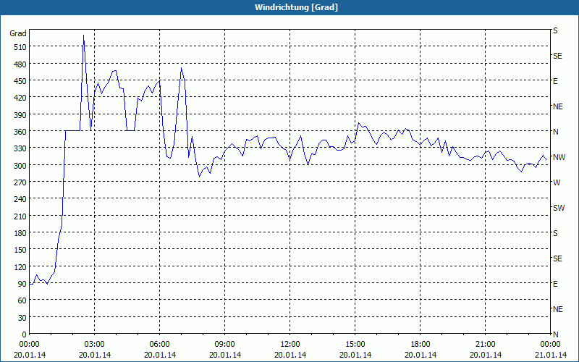
Task: Select the 360 tick on left axis
Action: [18, 132]
